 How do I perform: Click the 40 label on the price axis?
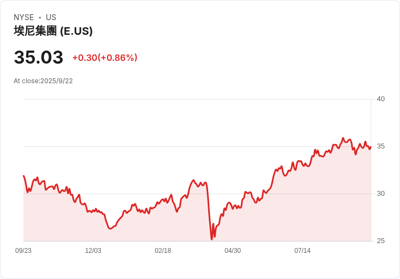pyautogui.click(x=380, y=99)
